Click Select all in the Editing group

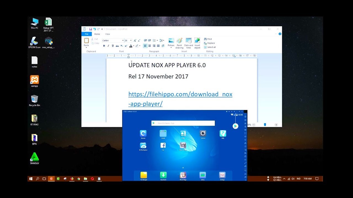coord(210,47)
